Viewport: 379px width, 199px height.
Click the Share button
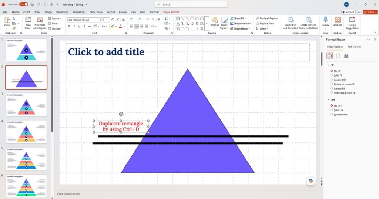coord(370,12)
